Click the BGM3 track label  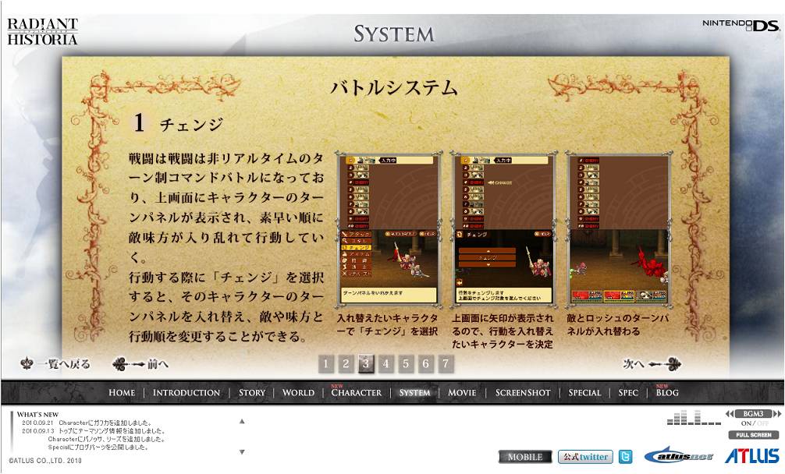point(754,413)
